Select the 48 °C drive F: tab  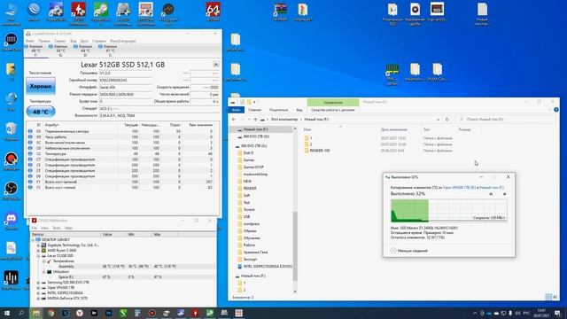point(35,51)
